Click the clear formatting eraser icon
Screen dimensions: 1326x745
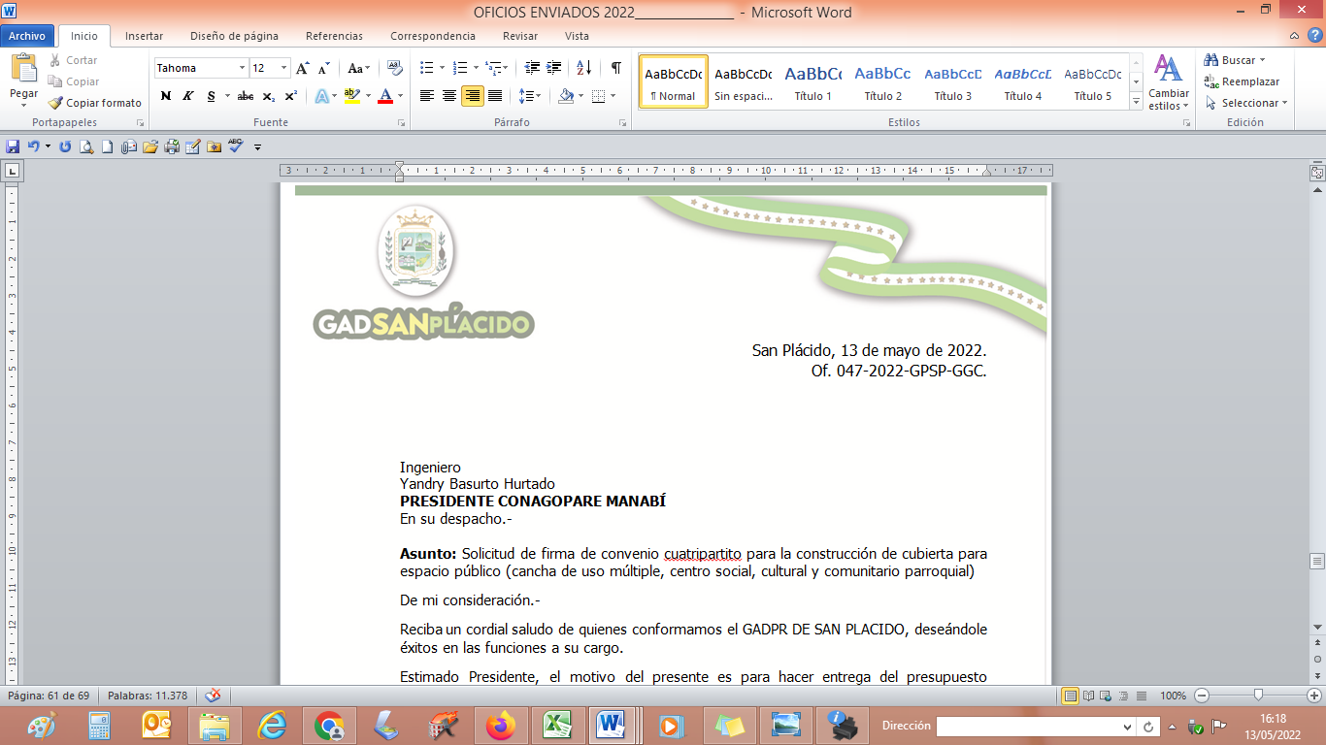394,68
